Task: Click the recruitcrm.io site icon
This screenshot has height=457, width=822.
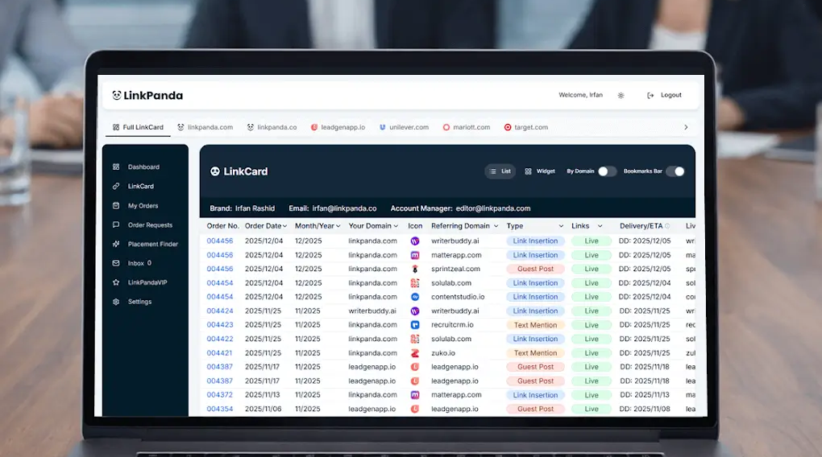Action: click(x=415, y=324)
